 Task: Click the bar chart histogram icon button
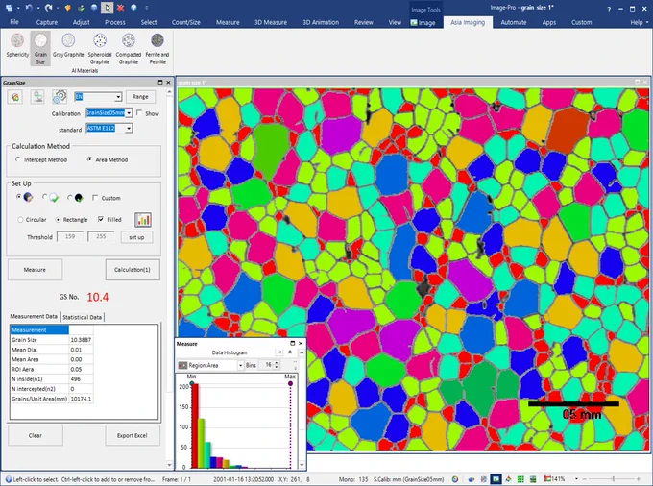[142, 220]
